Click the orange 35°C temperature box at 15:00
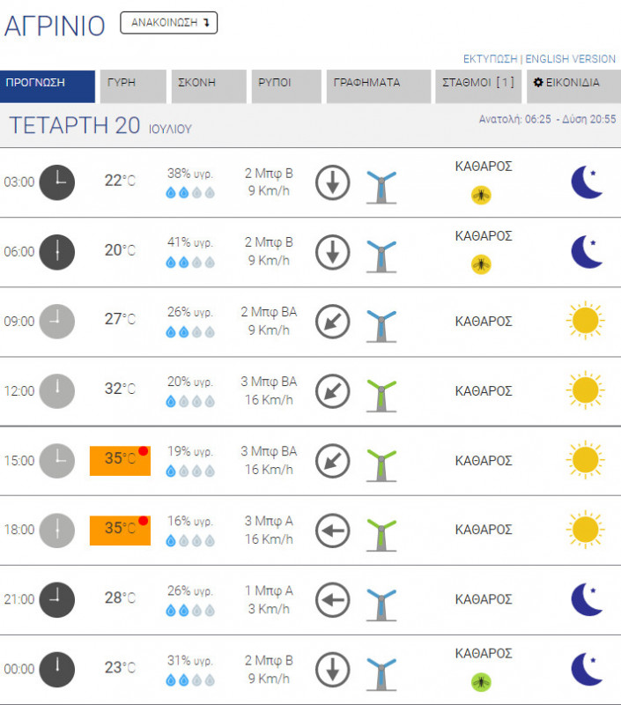Viewport: 621px width, 705px height. coord(120,460)
